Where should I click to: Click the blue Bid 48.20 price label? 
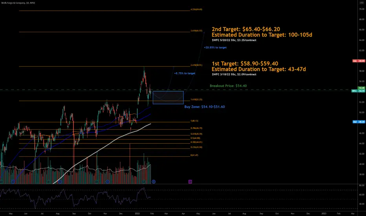[359, 122]
